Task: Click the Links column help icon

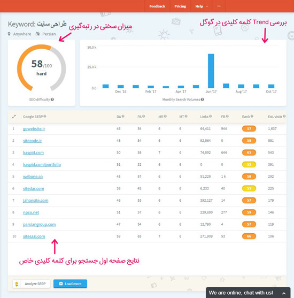Action: pos(211,116)
